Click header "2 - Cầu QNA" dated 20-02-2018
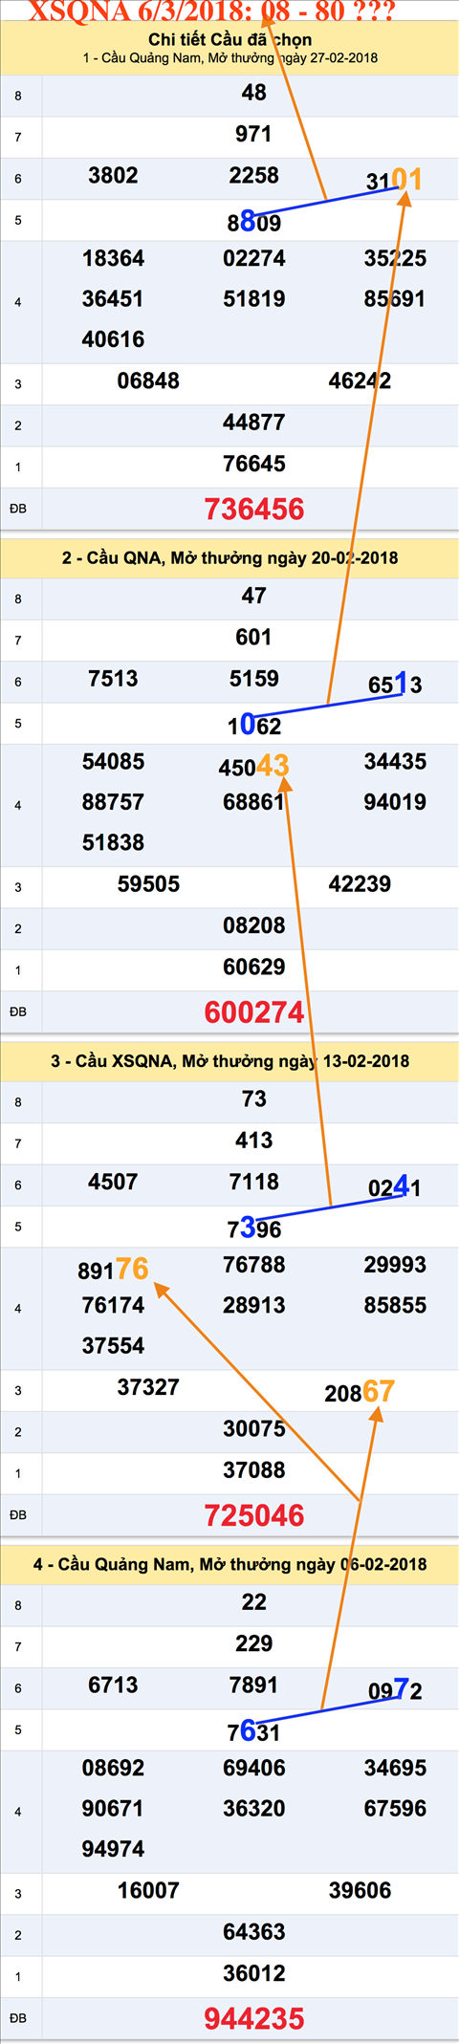 229,557
